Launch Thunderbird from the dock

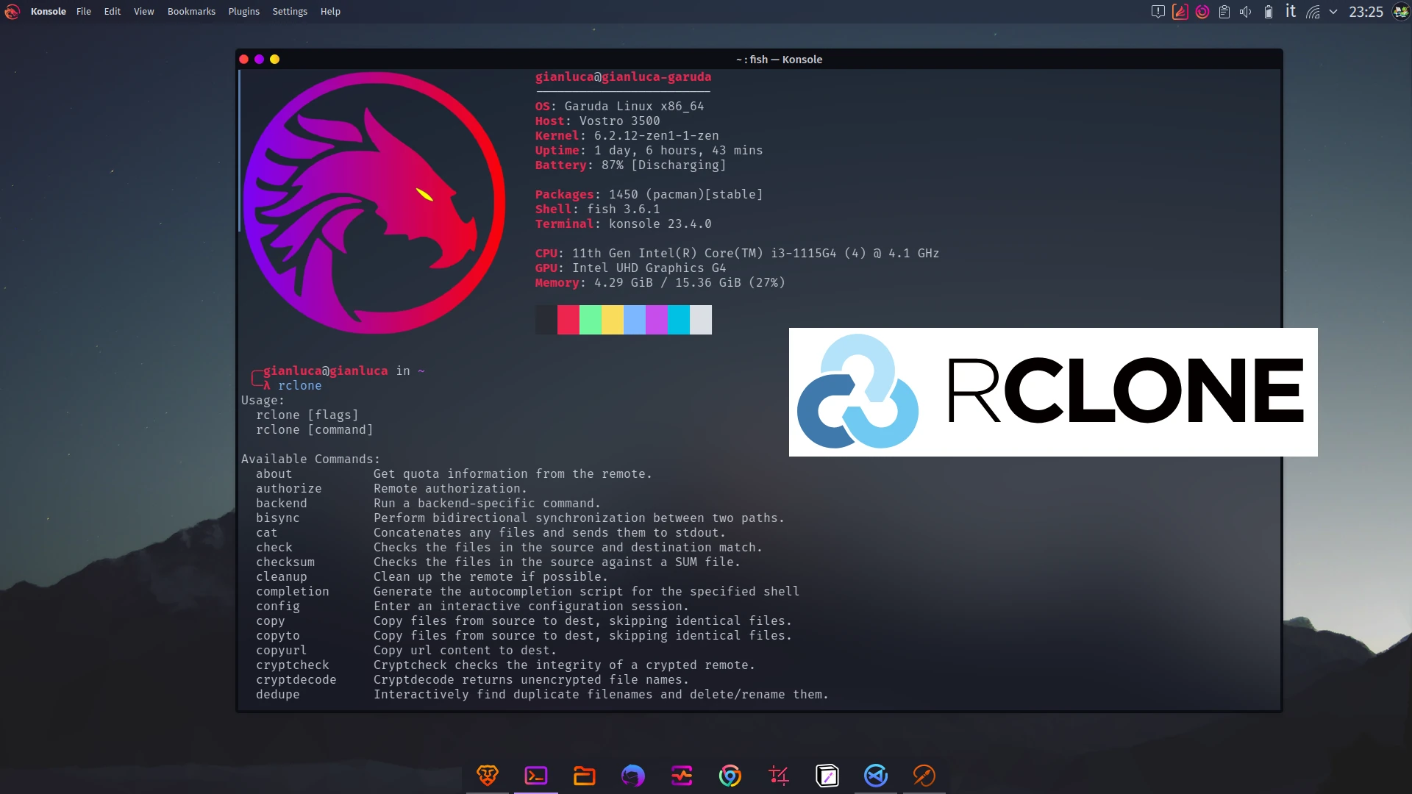pyautogui.click(x=633, y=775)
